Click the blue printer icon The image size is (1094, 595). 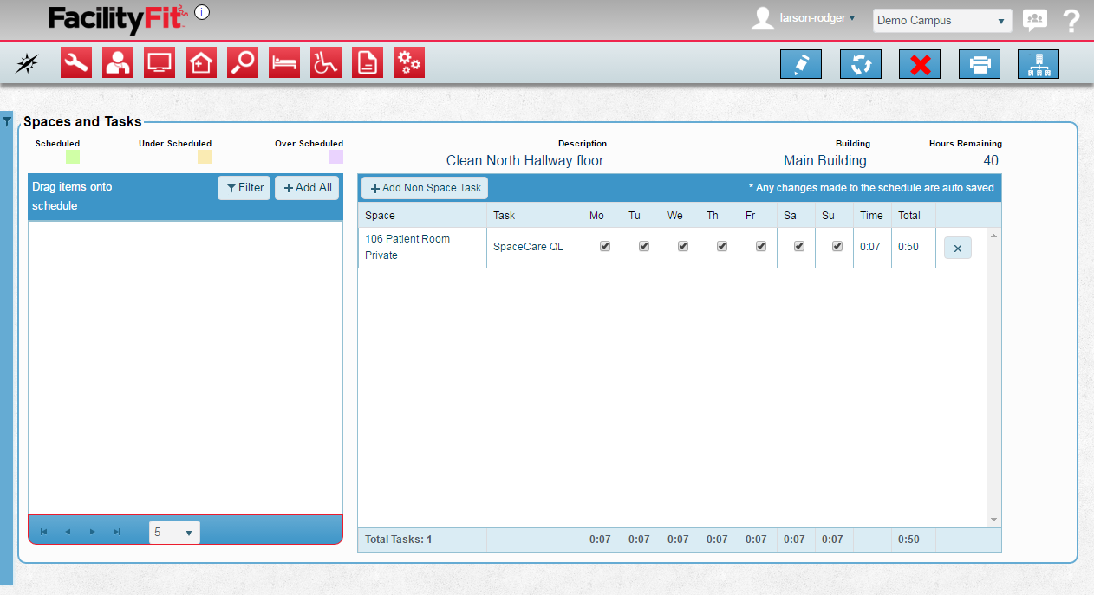980,64
